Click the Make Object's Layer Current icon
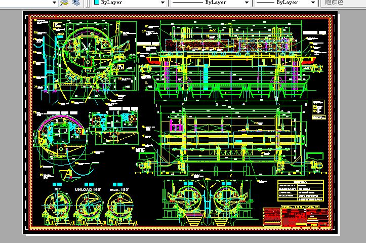 pos(64,3)
